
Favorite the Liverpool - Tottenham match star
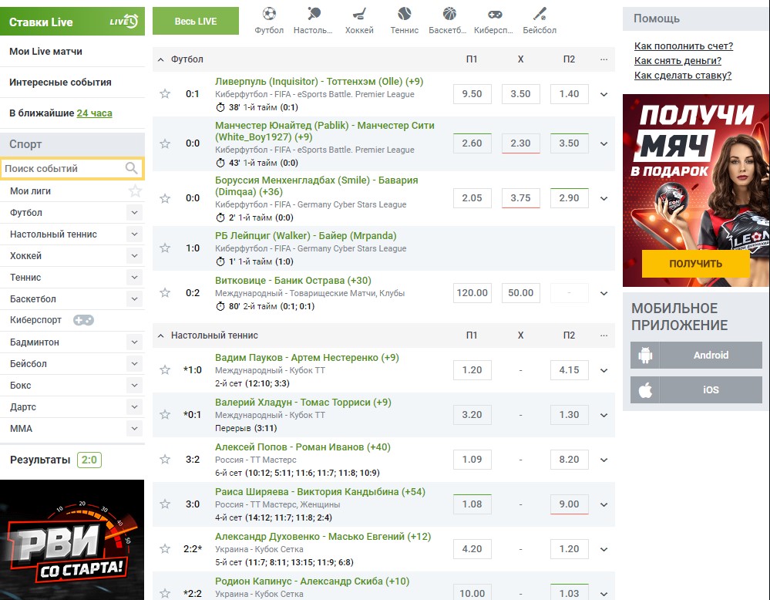click(x=164, y=94)
